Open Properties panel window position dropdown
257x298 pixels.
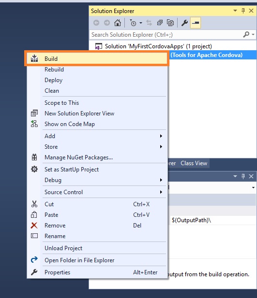(235, 176)
